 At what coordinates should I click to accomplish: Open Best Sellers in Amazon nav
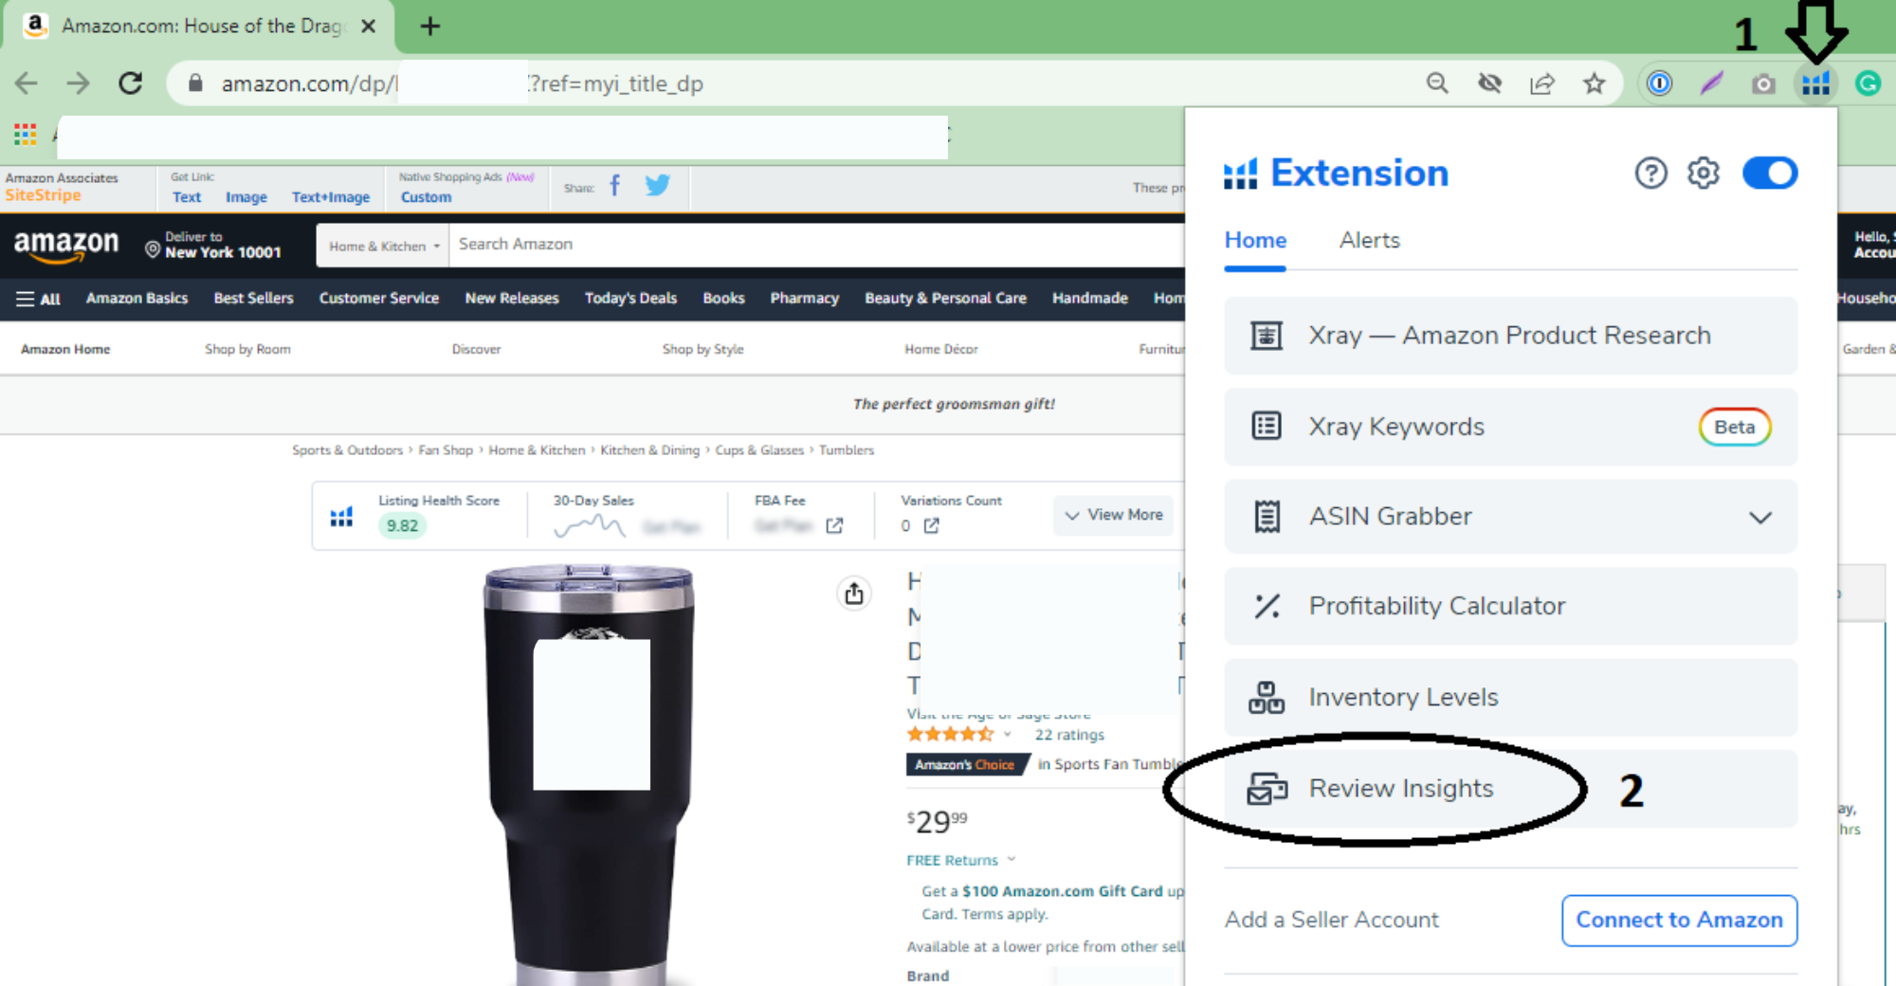tap(253, 299)
